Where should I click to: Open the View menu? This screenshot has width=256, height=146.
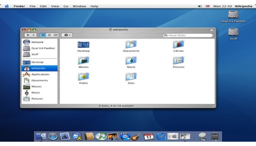[55, 6]
